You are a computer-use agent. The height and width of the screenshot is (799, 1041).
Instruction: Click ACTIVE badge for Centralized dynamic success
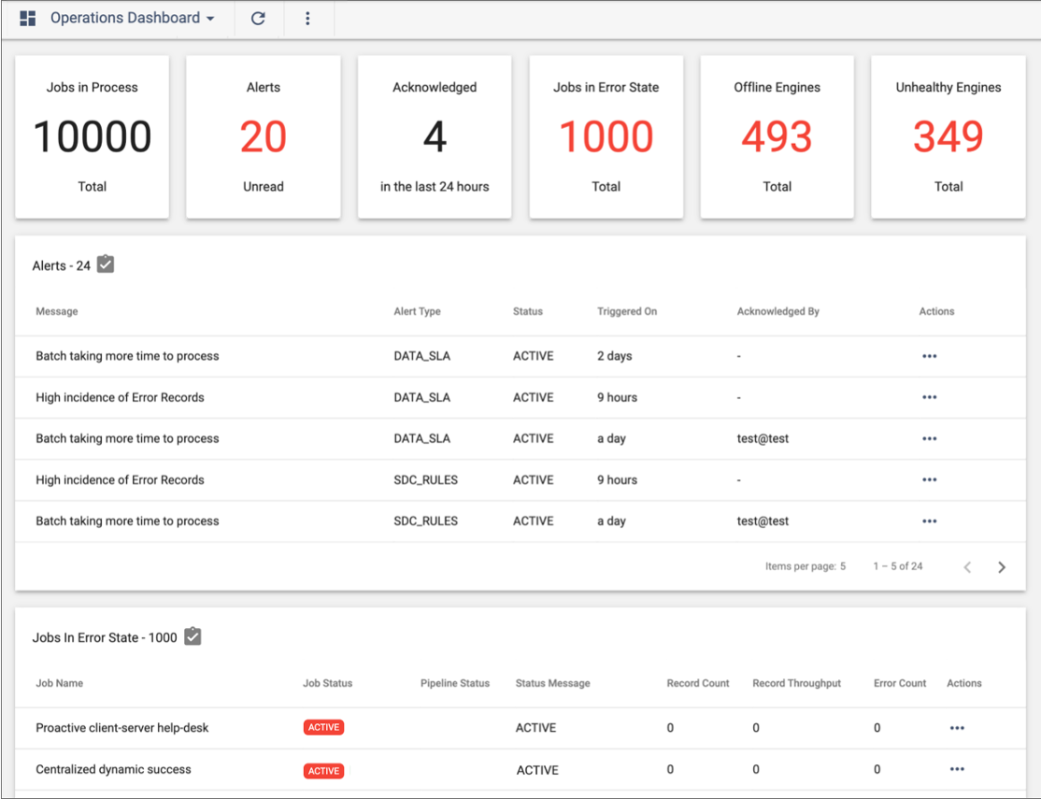[323, 770]
